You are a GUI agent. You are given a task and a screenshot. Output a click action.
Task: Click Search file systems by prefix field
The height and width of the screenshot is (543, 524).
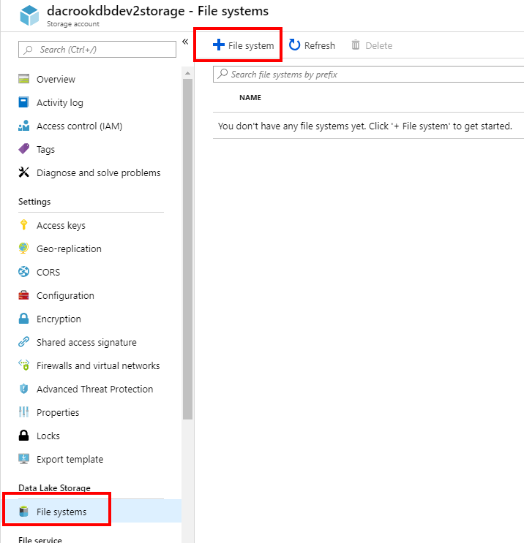[x=368, y=74]
